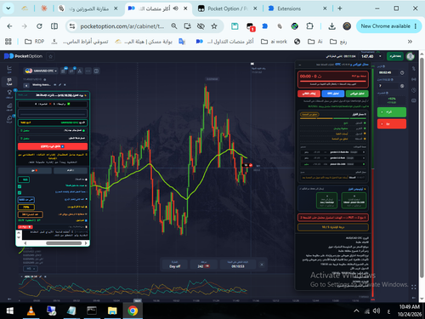425x319 pixels.
Task: Close the Day off info bar
Action: [x=262, y=265]
